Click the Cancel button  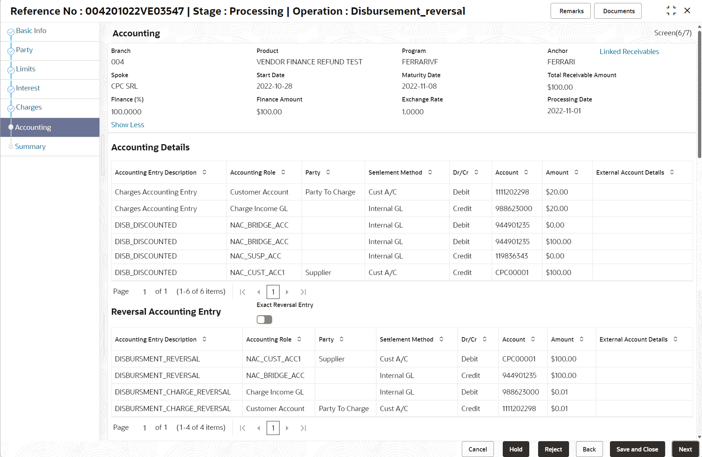pos(478,449)
